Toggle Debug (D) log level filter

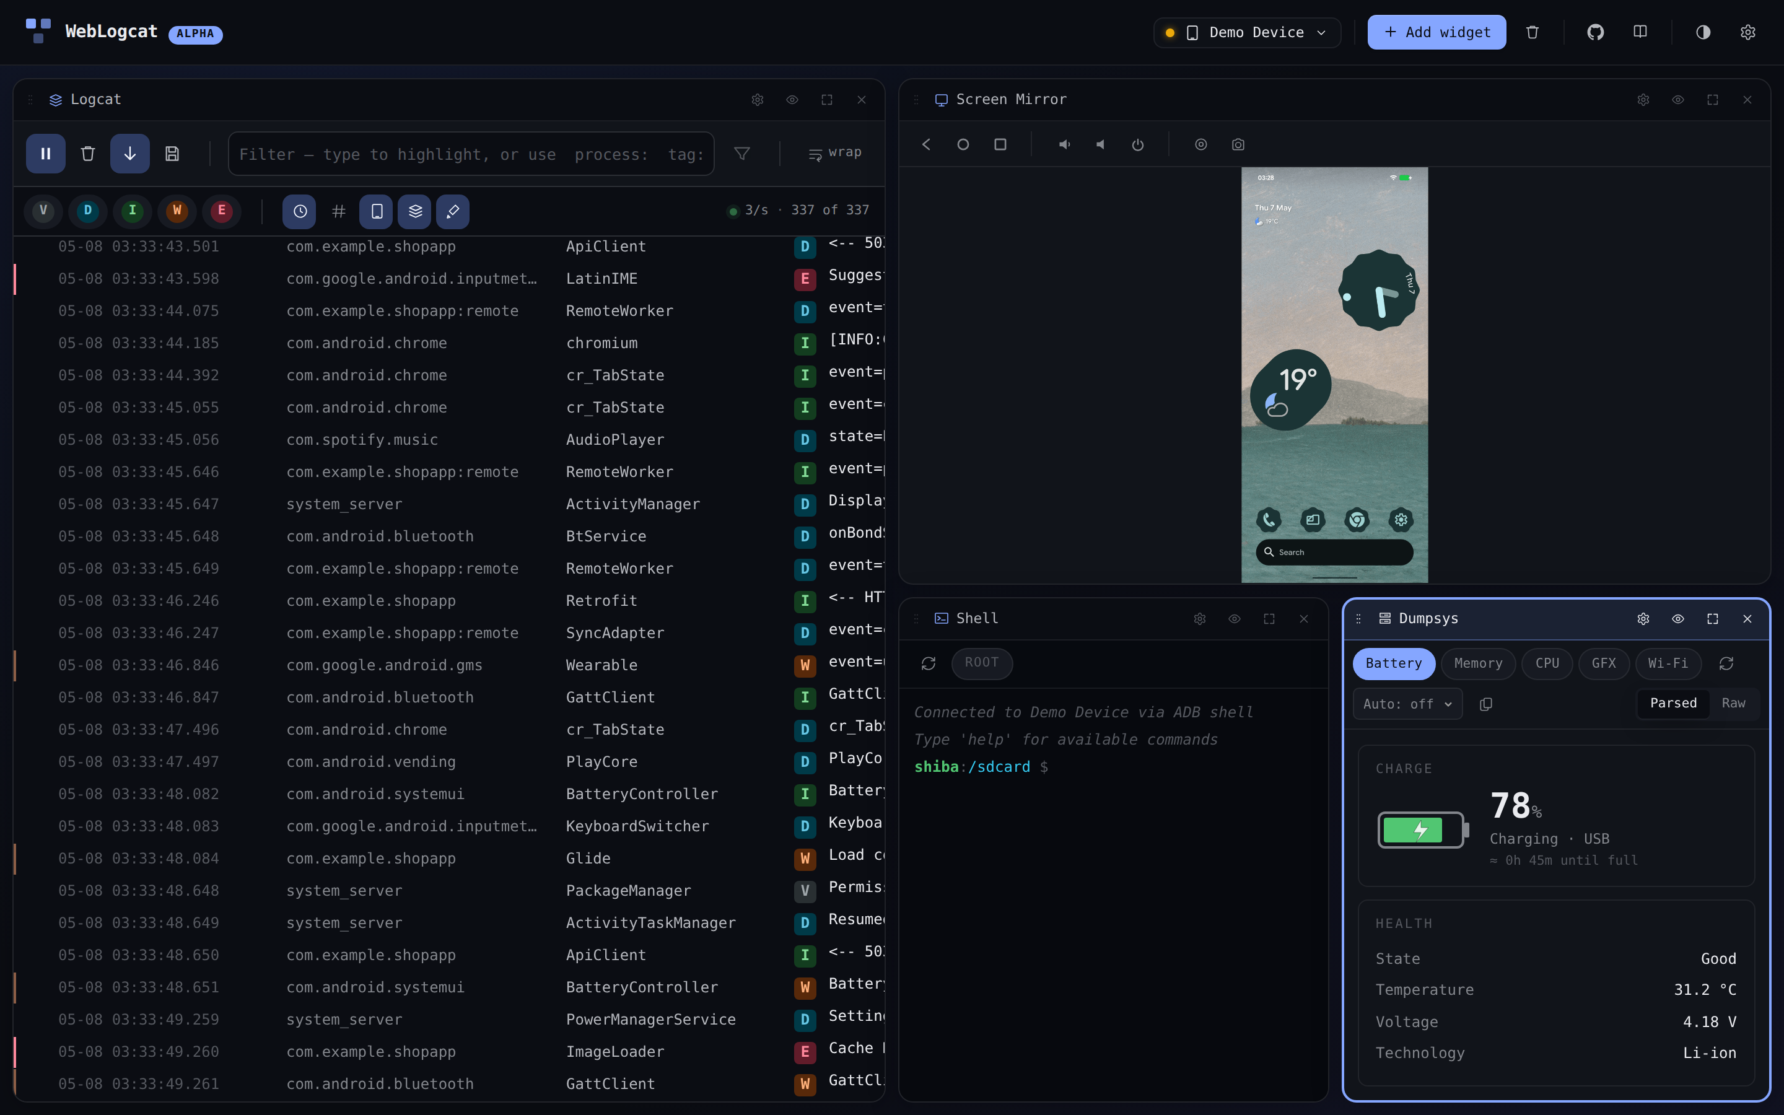point(88,211)
